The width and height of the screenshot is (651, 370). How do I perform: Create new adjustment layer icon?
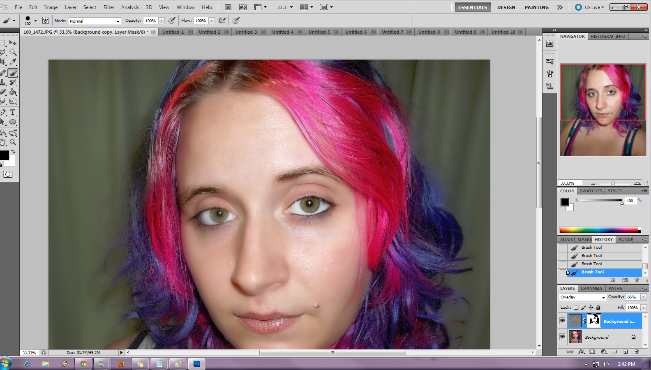pos(603,351)
